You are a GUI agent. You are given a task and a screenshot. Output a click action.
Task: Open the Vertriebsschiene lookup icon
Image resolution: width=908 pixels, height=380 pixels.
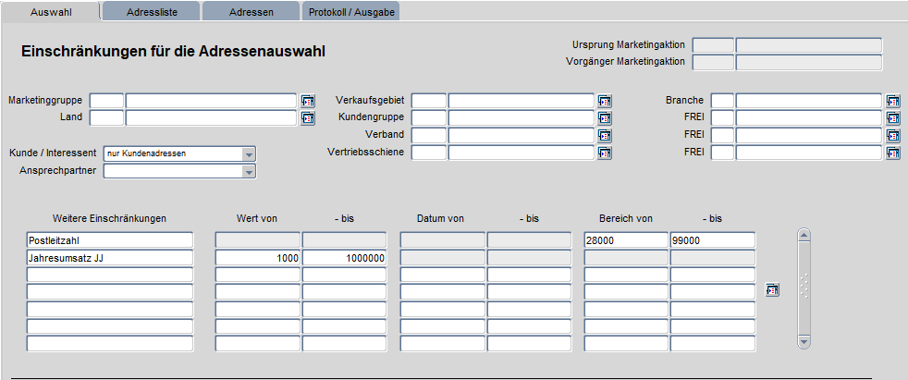[x=605, y=153]
